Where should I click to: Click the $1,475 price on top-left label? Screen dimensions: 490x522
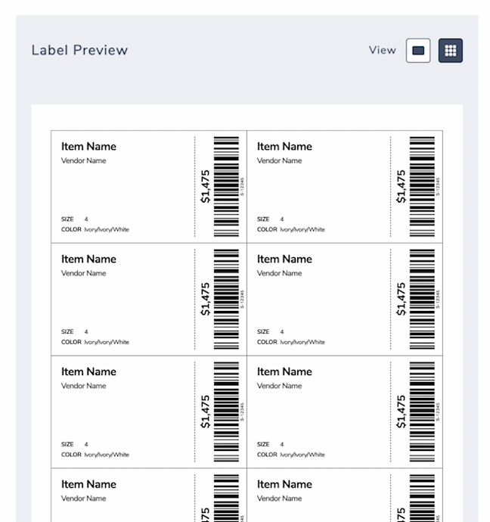(x=205, y=186)
